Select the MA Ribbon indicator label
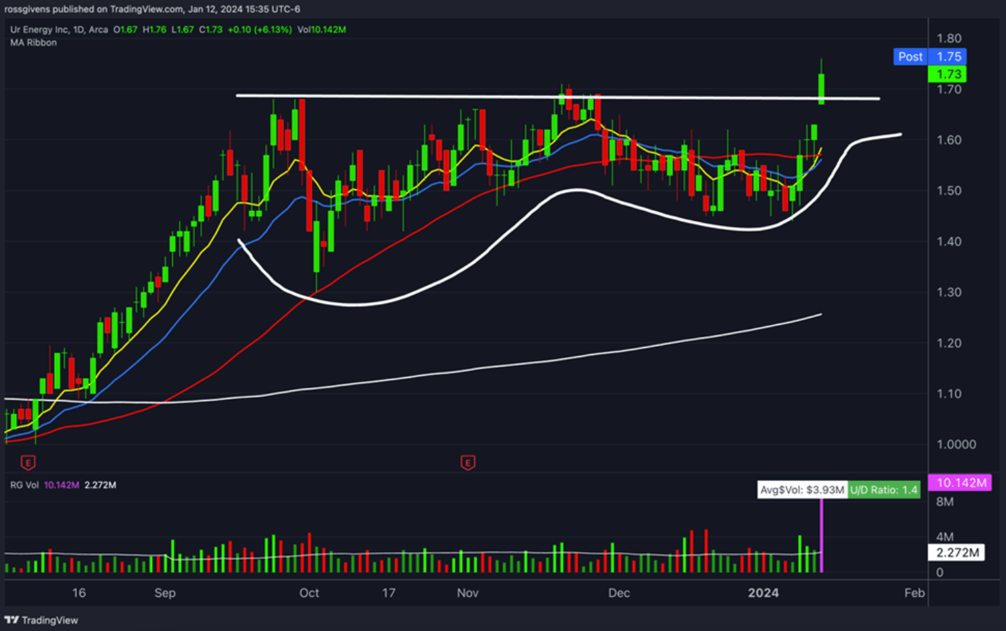The width and height of the screenshot is (1006, 631). pyautogui.click(x=33, y=42)
